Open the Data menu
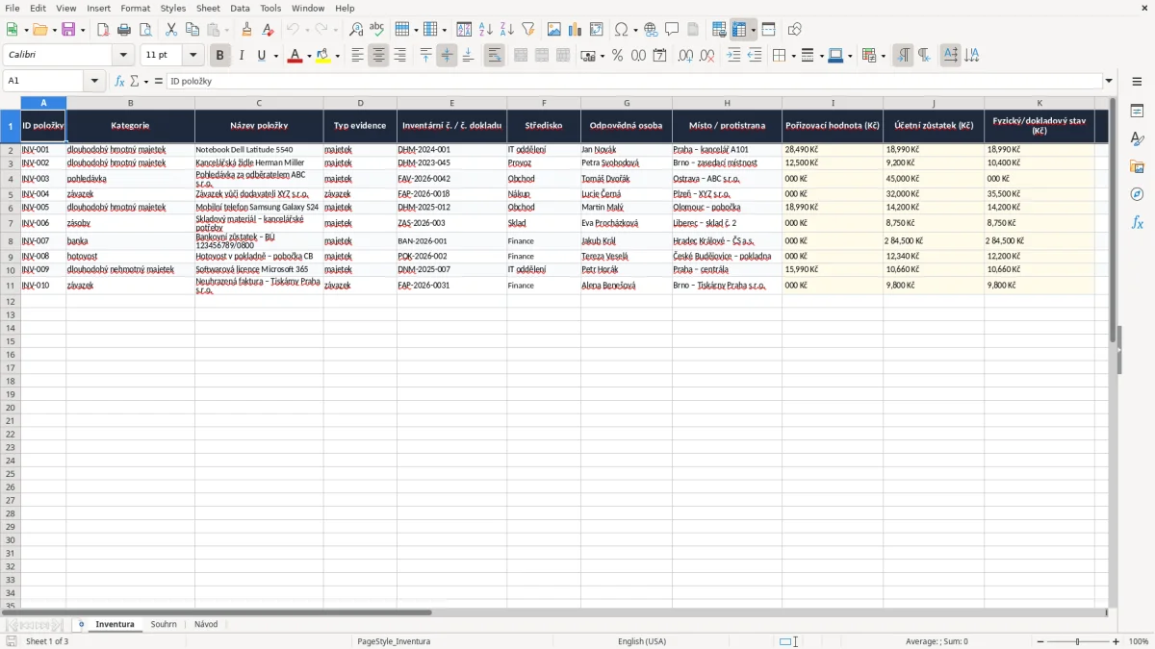 pos(240,8)
